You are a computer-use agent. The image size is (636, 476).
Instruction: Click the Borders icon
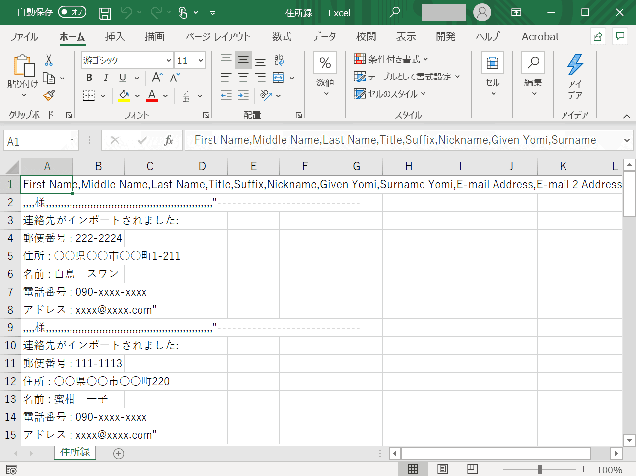(89, 95)
